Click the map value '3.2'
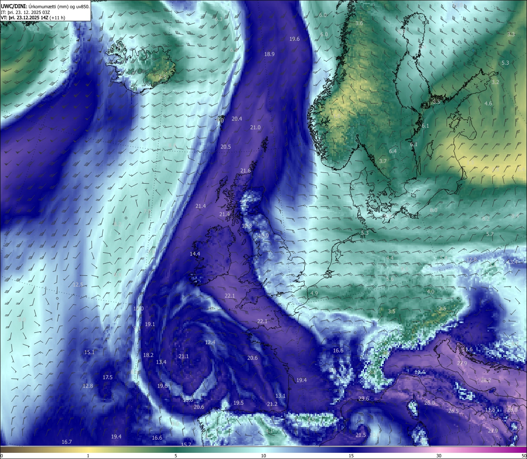The width and height of the screenshot is (527, 459). (495, 82)
